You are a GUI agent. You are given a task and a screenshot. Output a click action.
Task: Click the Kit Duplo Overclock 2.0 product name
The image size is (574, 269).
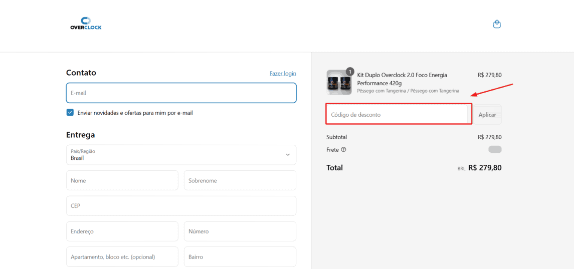click(x=403, y=79)
